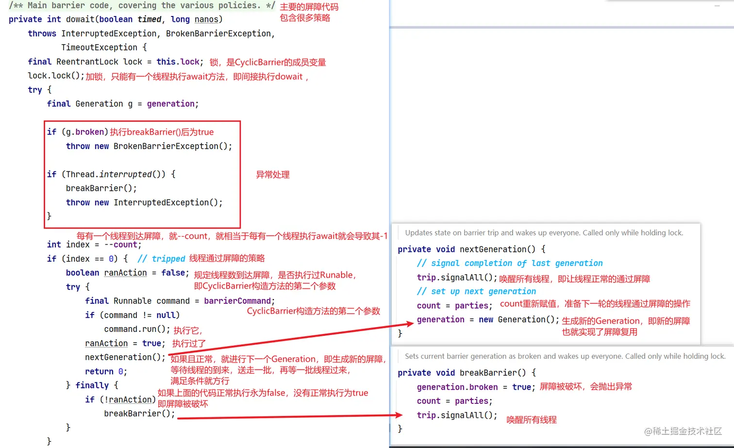The width and height of the screenshot is (734, 448).
Task: Click 'generation.broken = true;' assignment
Action: coord(476,387)
